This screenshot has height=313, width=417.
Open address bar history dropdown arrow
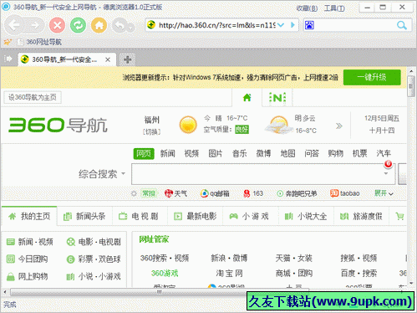(x=281, y=25)
